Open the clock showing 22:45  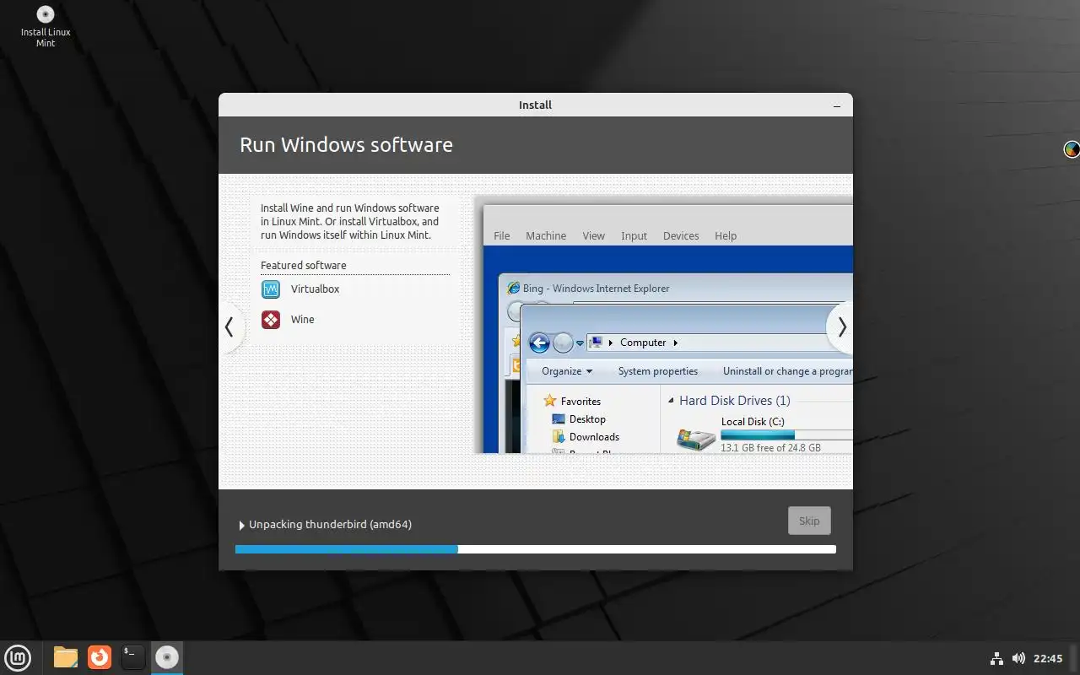[x=1048, y=658]
